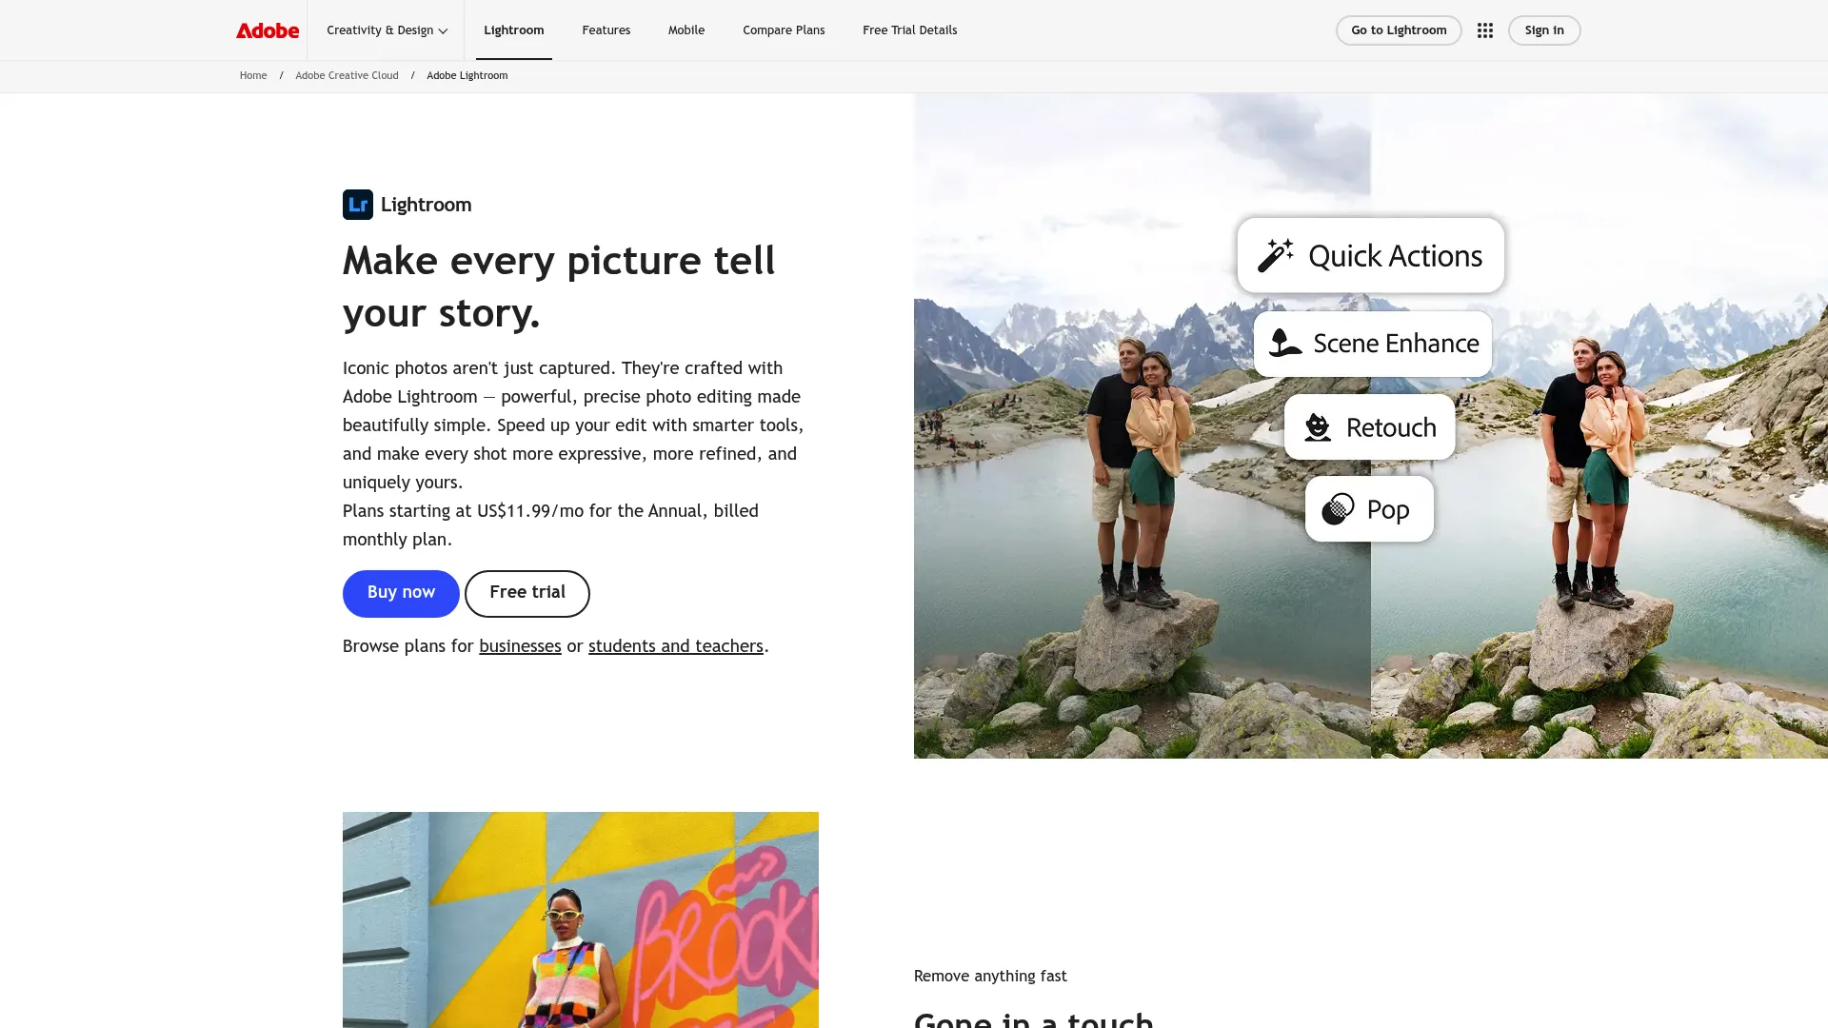Start the Free trial
Screen dimensions: 1828x1028
pos(527,593)
